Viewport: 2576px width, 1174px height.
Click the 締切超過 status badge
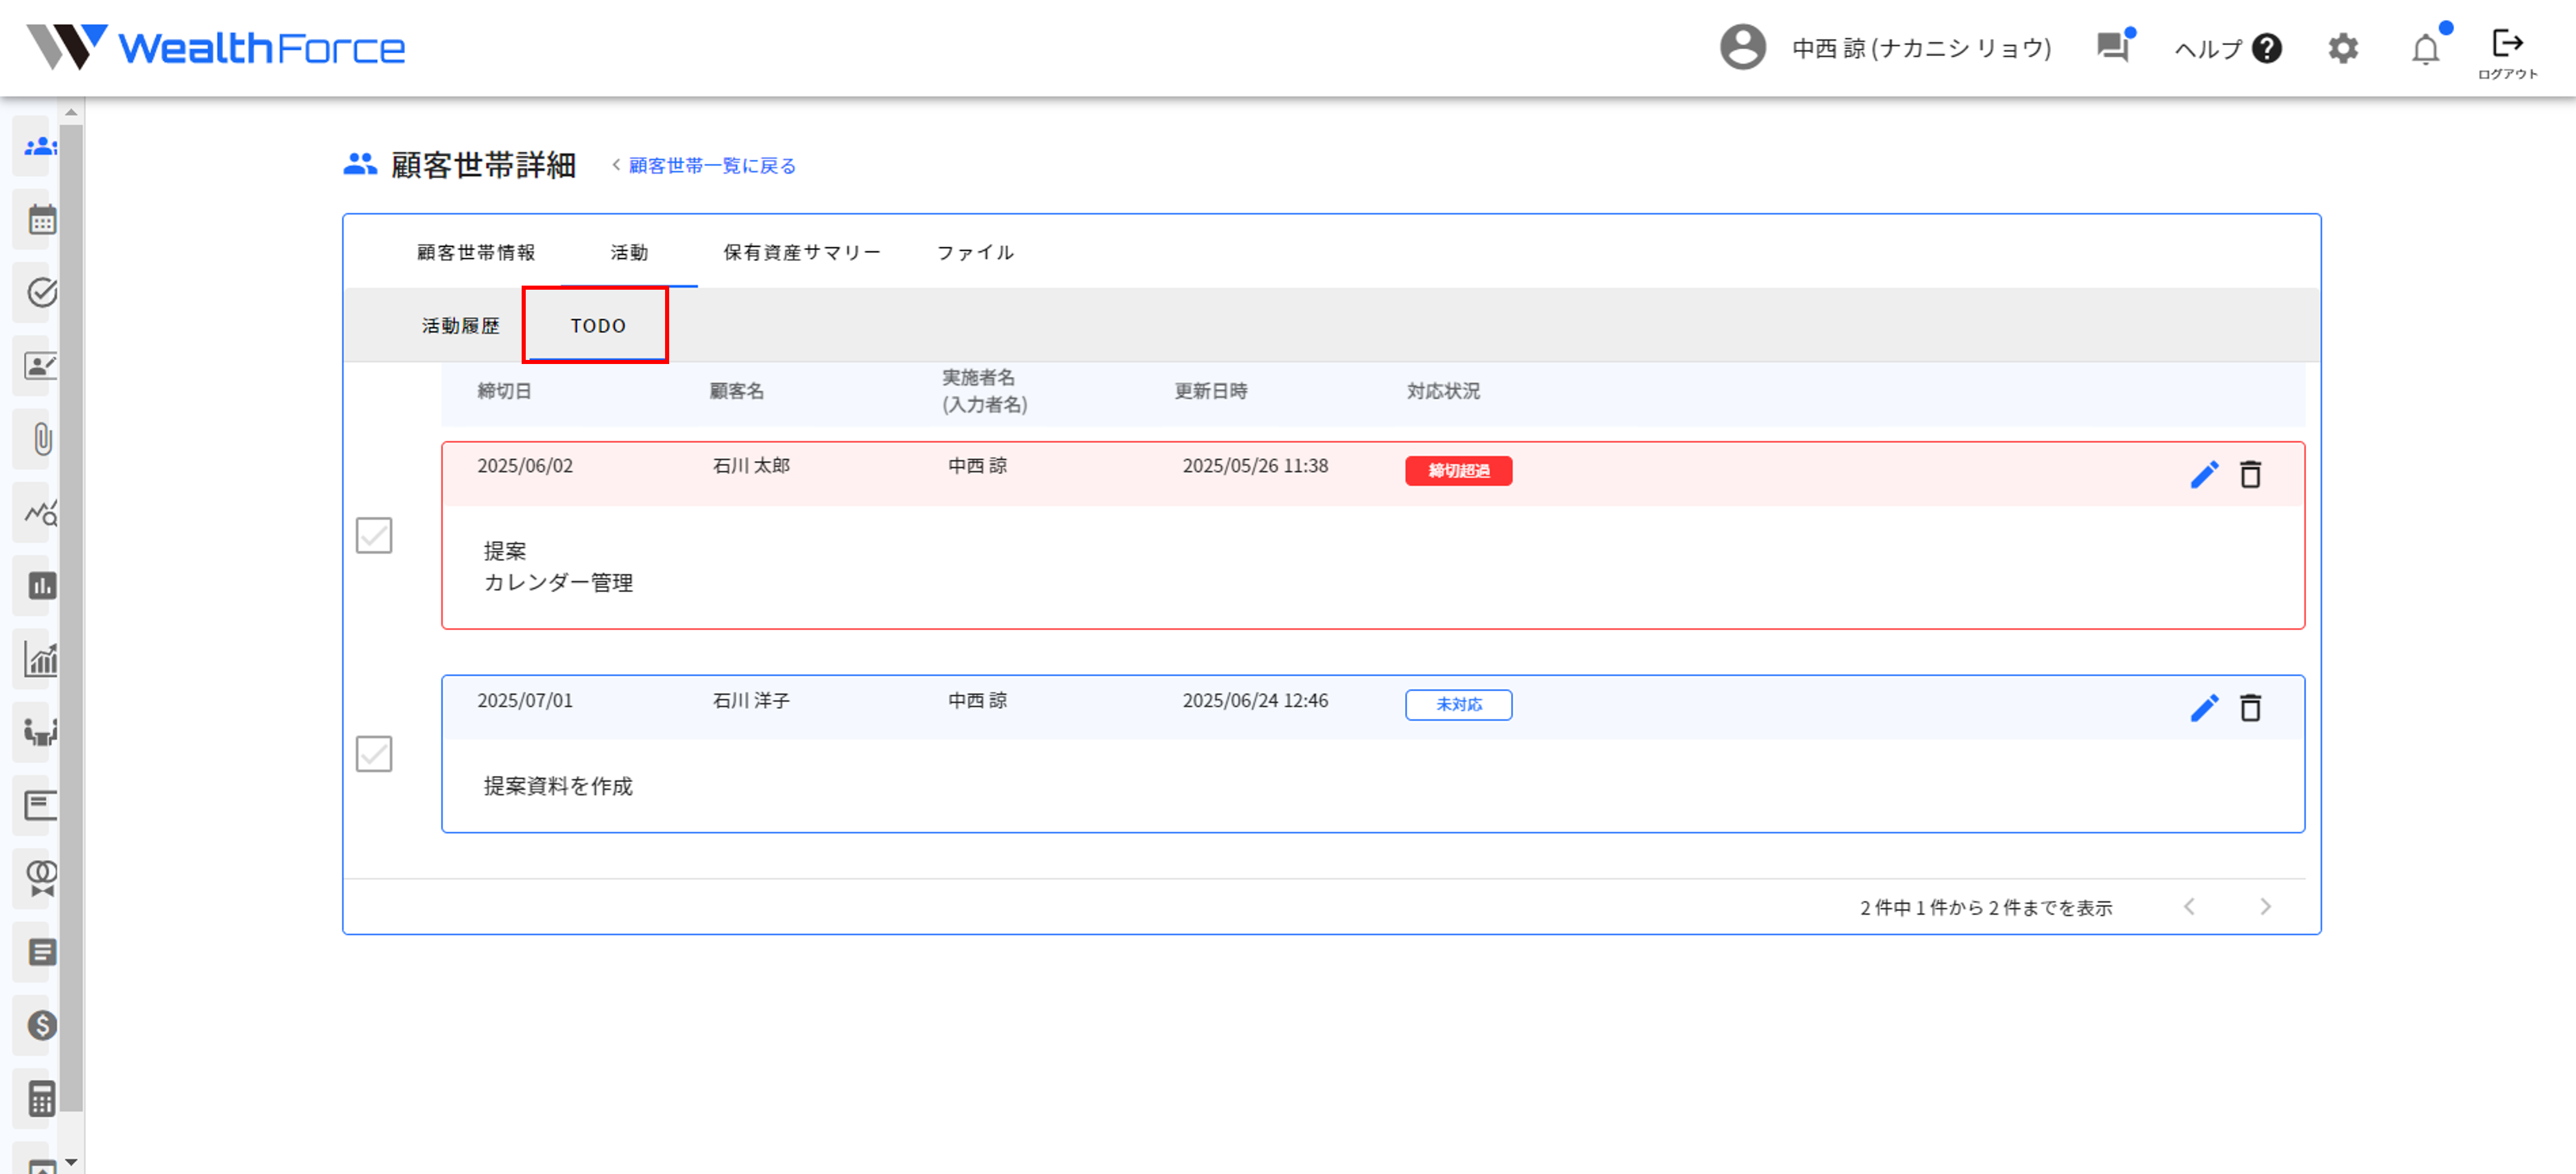click(x=1458, y=470)
